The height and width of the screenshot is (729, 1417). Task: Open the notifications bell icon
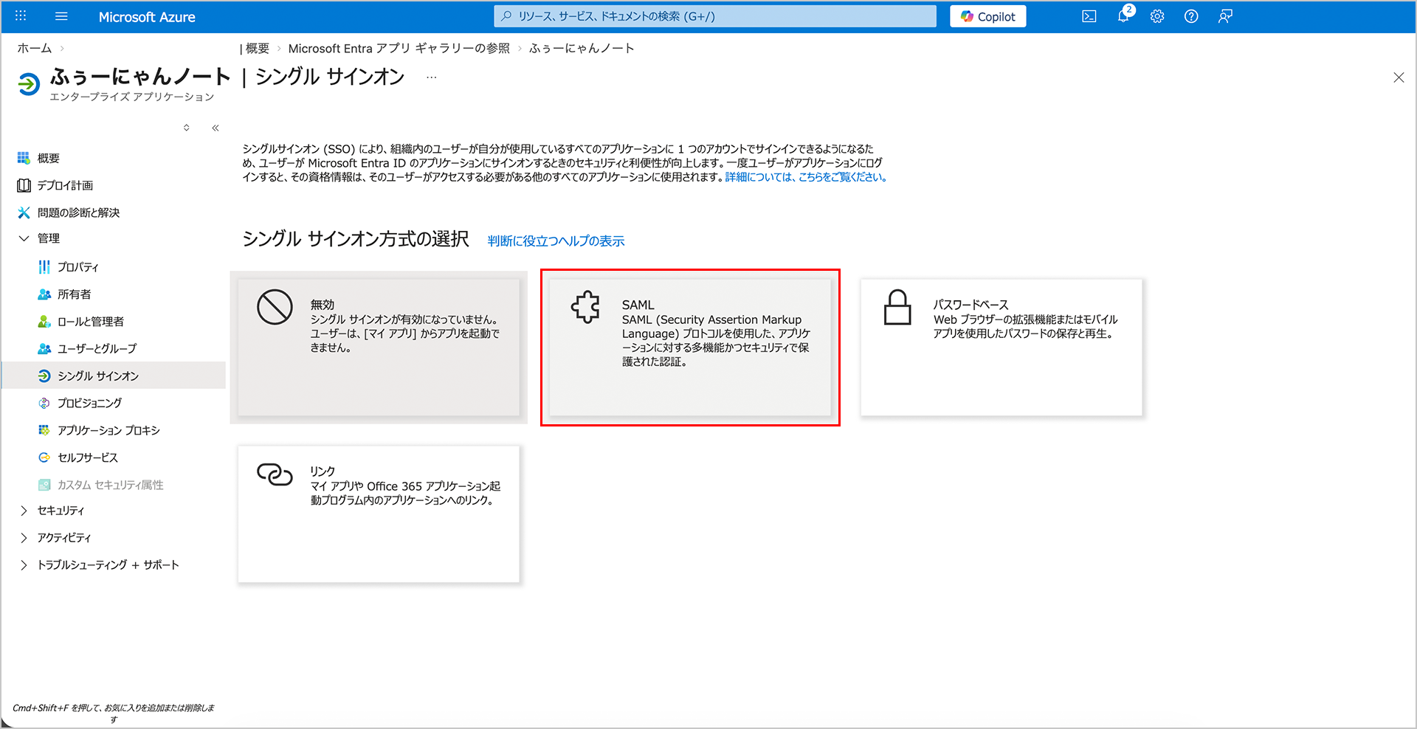point(1123,16)
